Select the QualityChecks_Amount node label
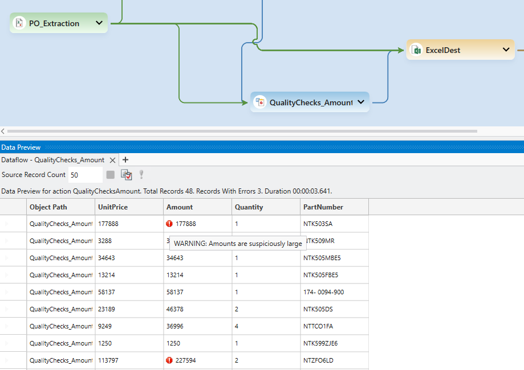524x370 pixels. tap(311, 102)
